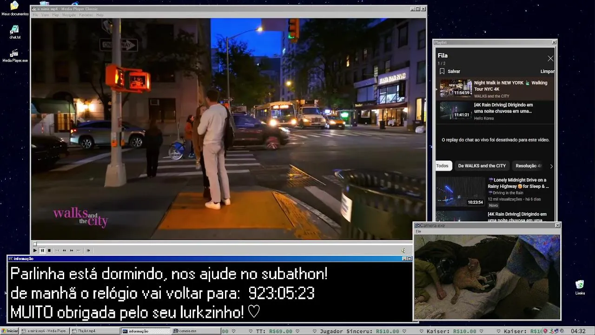Viewport: 595px width, 335px height.
Task: Switch to the Playlist.mp4 taskbar button
Action: tap(95, 331)
